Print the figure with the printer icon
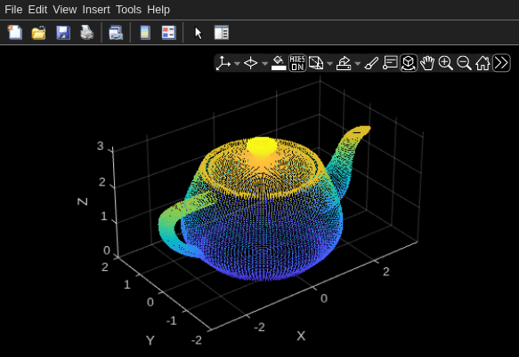Screen dimensions: 519x357 [87, 32]
